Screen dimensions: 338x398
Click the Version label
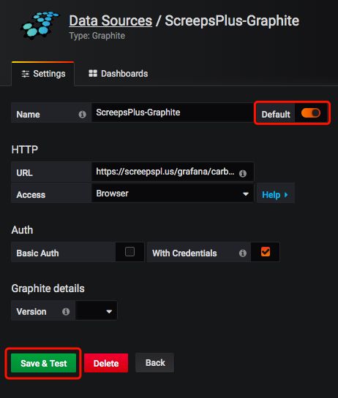(x=31, y=311)
